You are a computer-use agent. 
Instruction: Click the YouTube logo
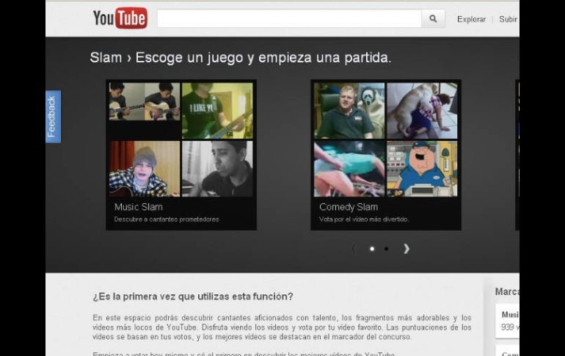120,18
